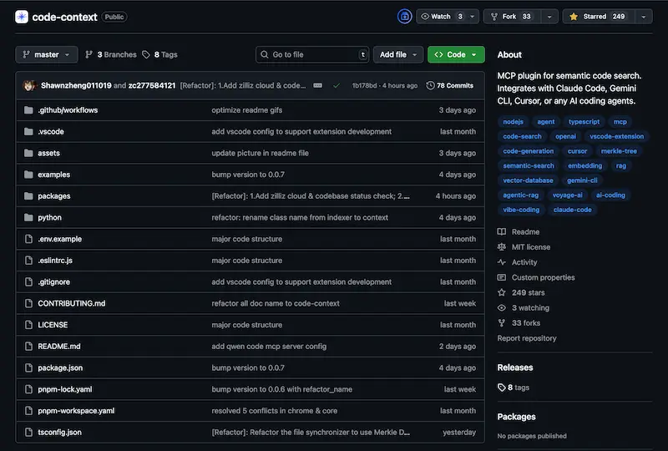Open the green Code dropdown
This screenshot has width=668, height=451.
pos(456,54)
